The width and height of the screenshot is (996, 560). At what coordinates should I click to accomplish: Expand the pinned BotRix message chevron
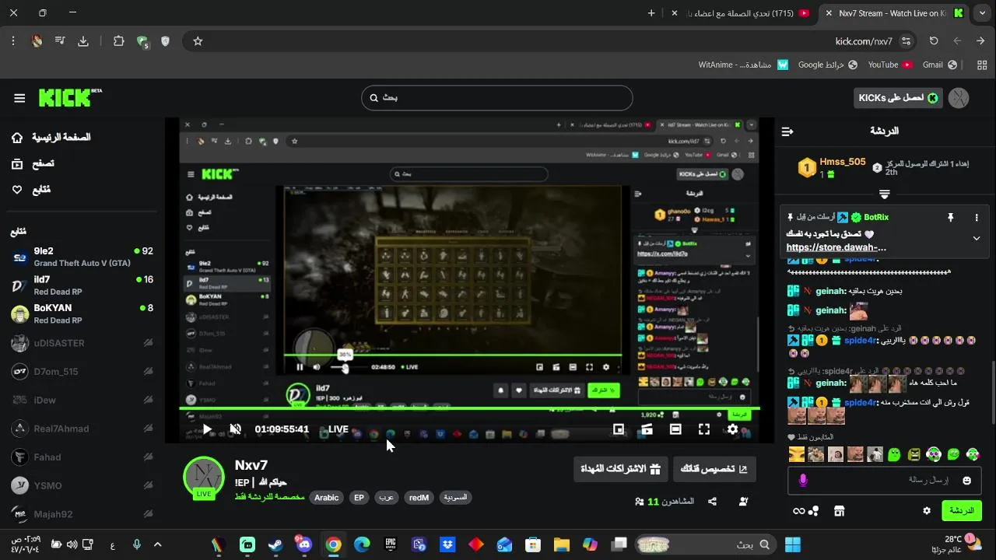[x=977, y=238]
